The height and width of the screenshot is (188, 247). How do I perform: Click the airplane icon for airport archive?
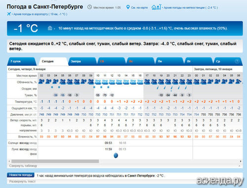tap(9, 14)
